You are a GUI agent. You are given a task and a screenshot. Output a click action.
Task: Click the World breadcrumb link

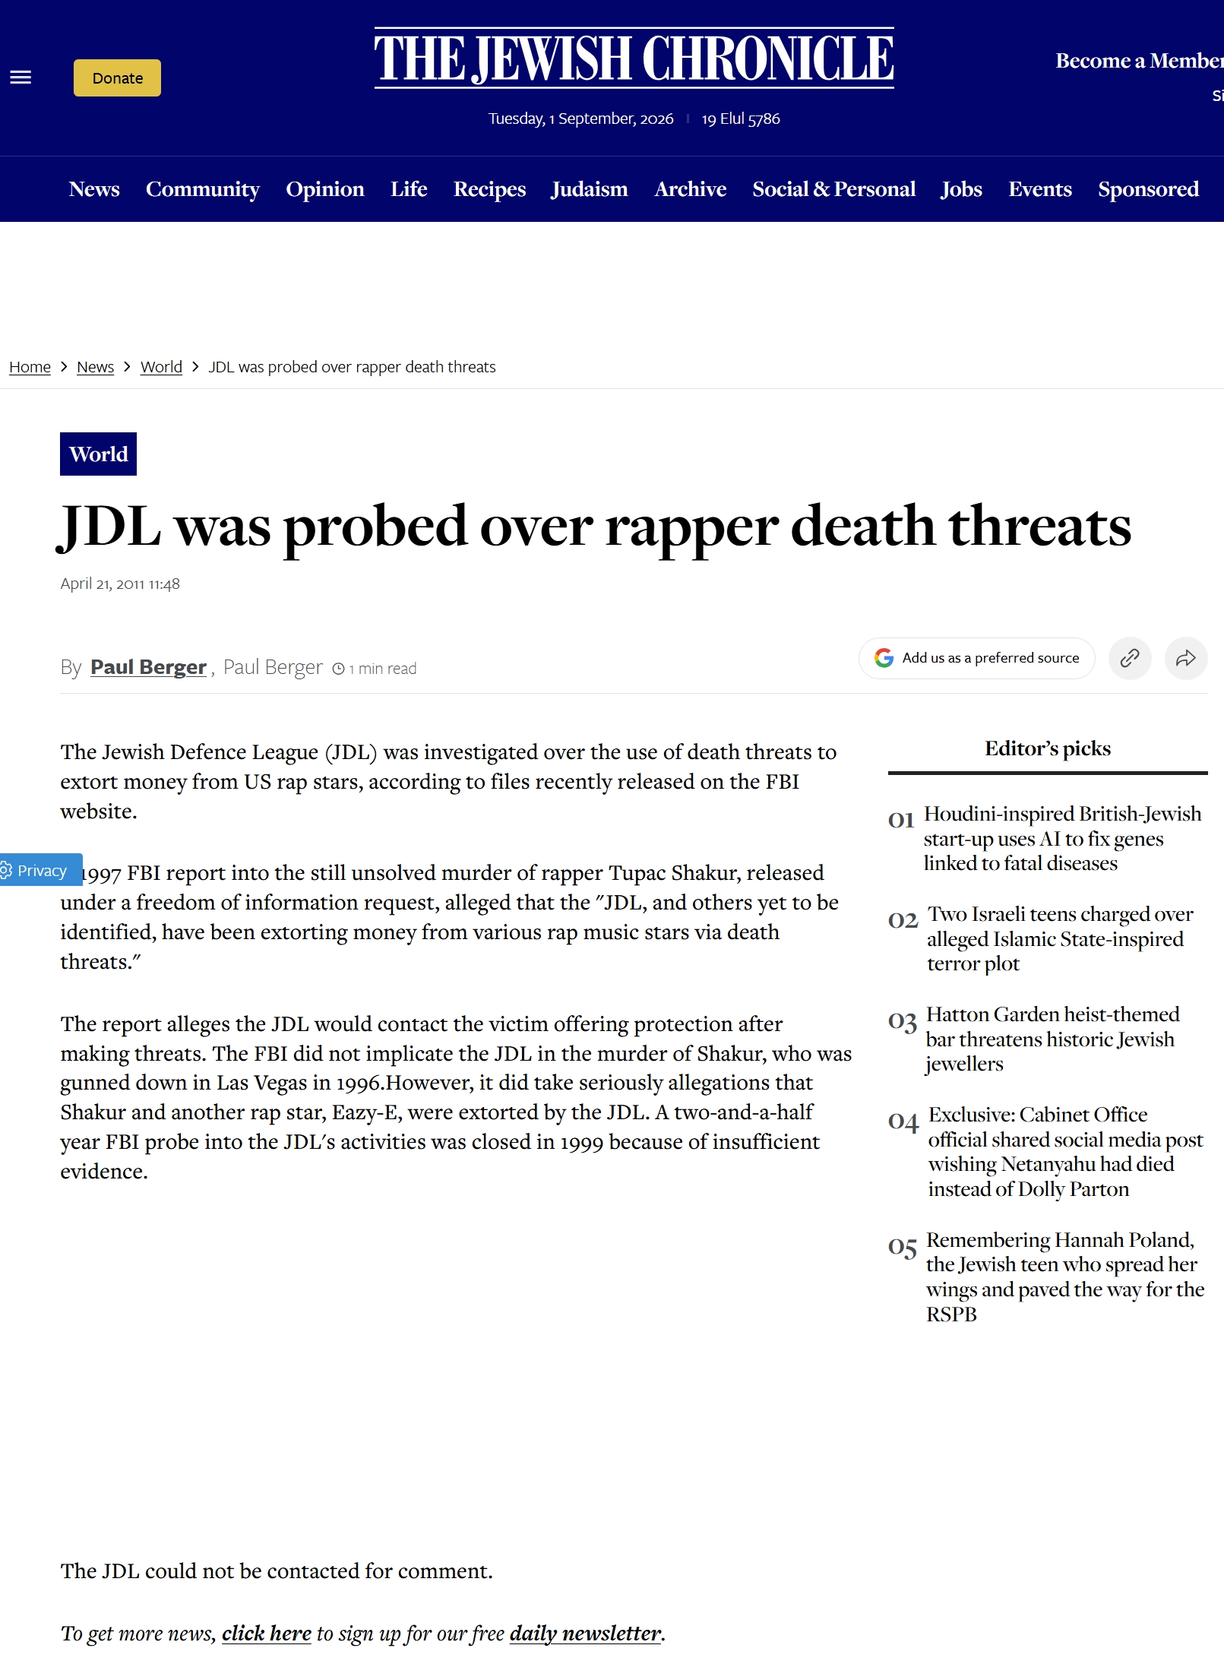[161, 367]
